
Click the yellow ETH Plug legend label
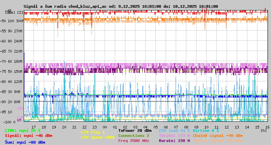click(x=93, y=132)
